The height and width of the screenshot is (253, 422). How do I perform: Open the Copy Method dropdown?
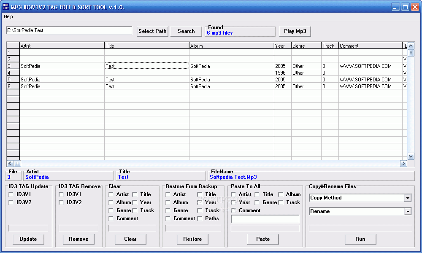pyautogui.click(x=408, y=198)
